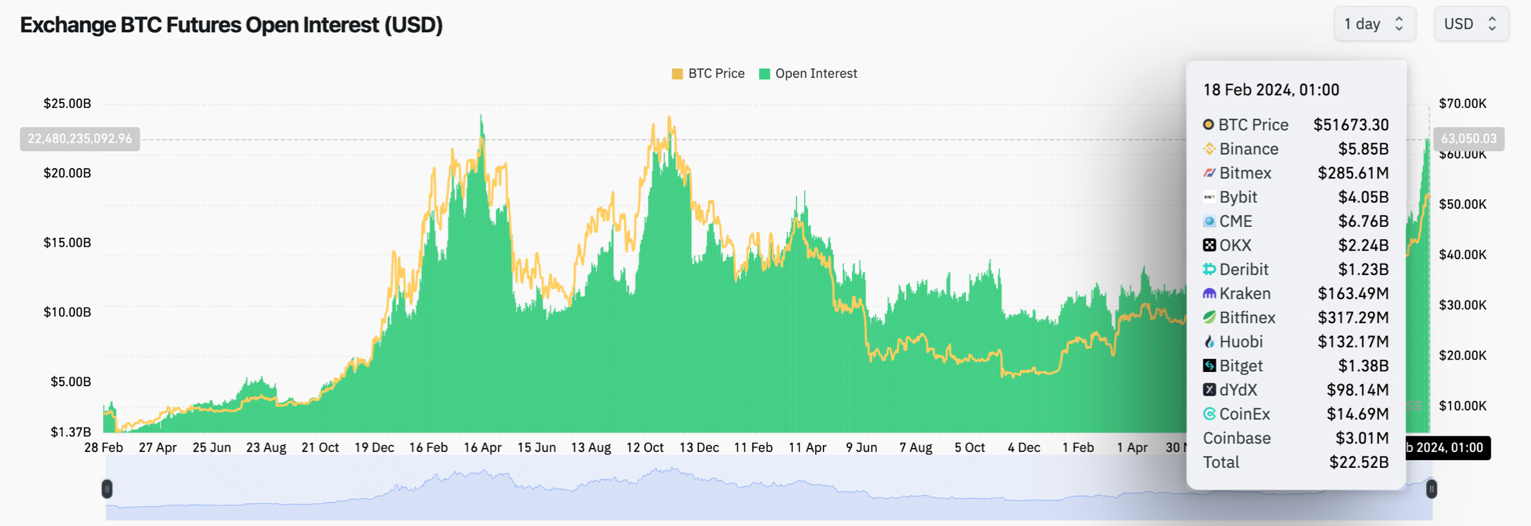Open the USD currency dropdown
The image size is (1531, 526).
[x=1470, y=24]
